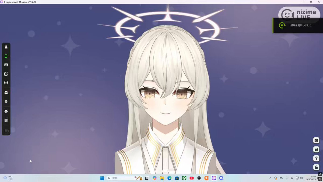Open the OBS Studio taskbar icon
The width and height of the screenshot is (323, 182).
tap(199, 178)
